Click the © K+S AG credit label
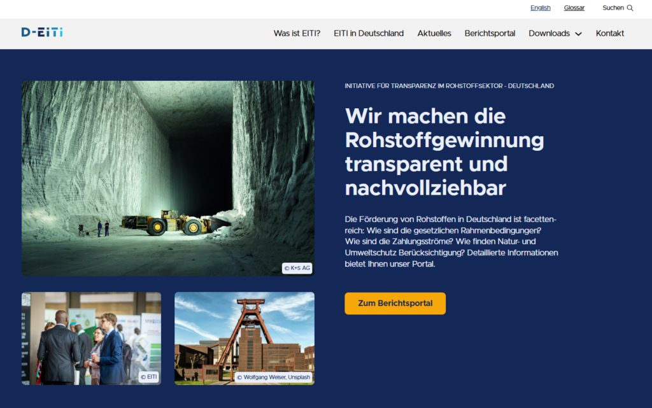Screen dimensions: 652x408 click(x=297, y=268)
